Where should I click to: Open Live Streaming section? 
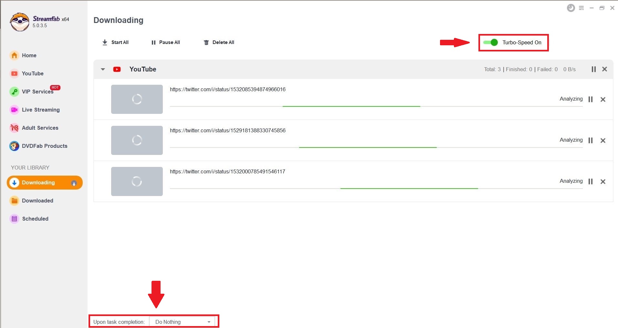click(x=35, y=110)
